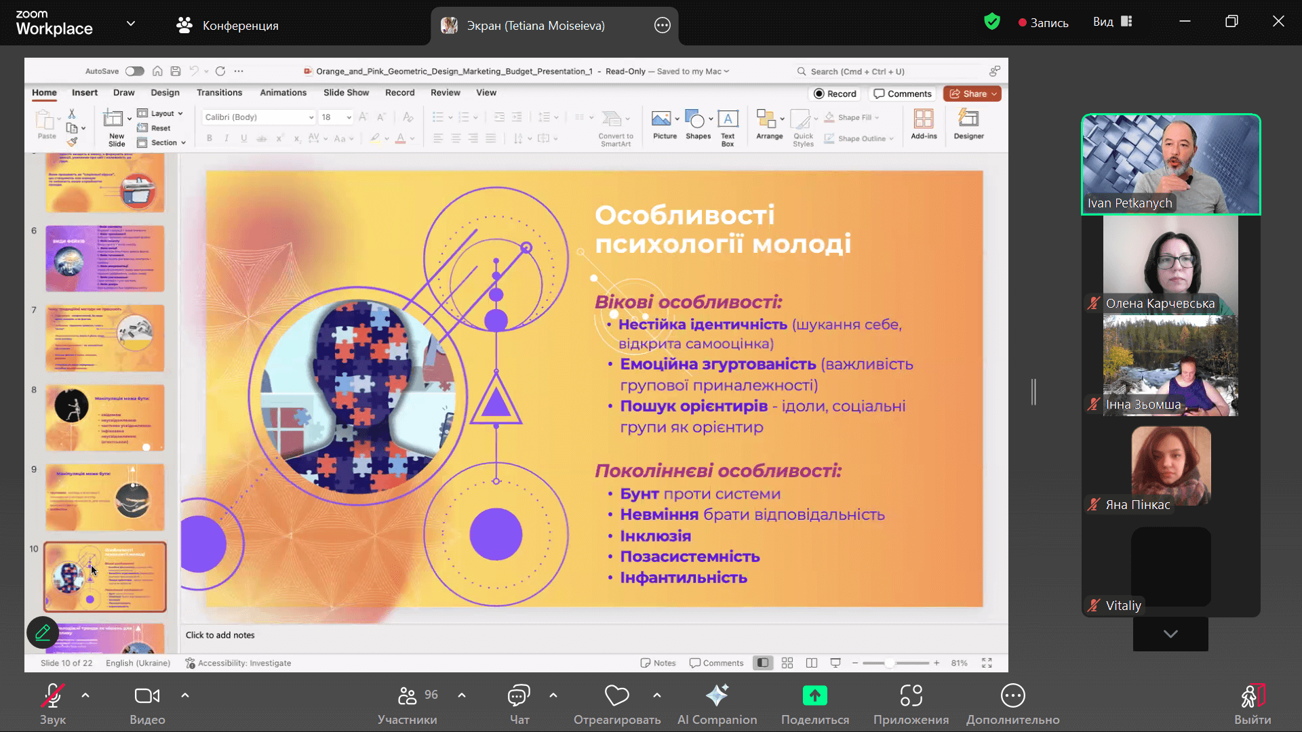The height and width of the screenshot is (732, 1302).
Task: Click the Save disk icon
Action: tap(176, 71)
